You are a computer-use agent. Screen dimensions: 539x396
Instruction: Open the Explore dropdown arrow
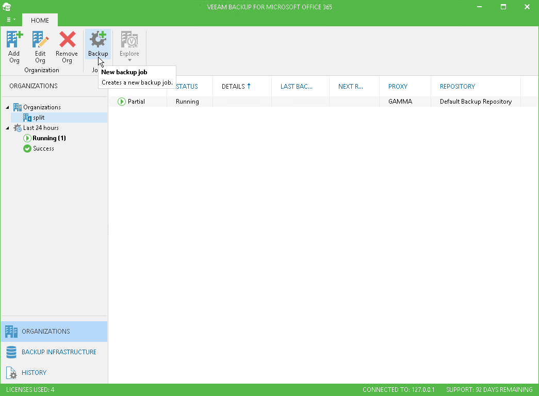click(x=129, y=60)
